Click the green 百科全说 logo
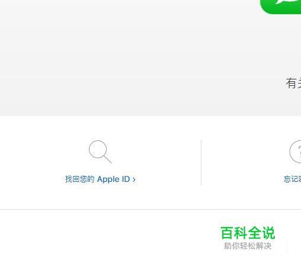 pyautogui.click(x=248, y=233)
